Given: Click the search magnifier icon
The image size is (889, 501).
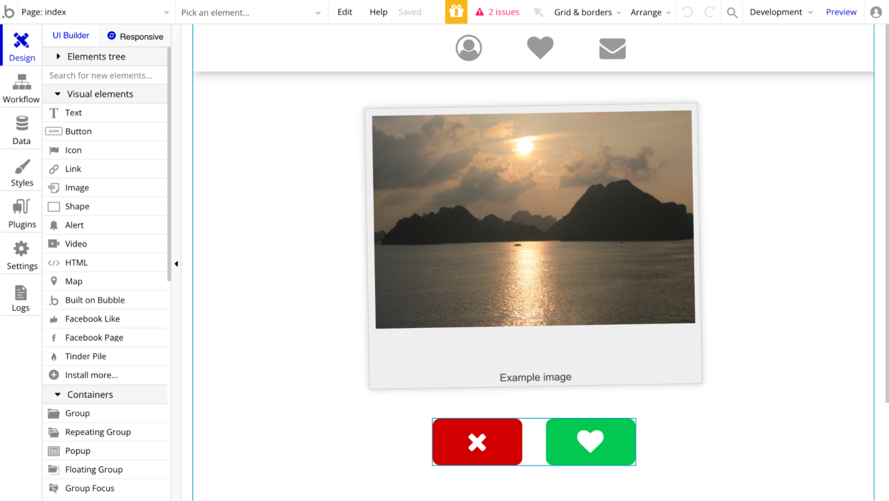Looking at the screenshot, I should 732,12.
